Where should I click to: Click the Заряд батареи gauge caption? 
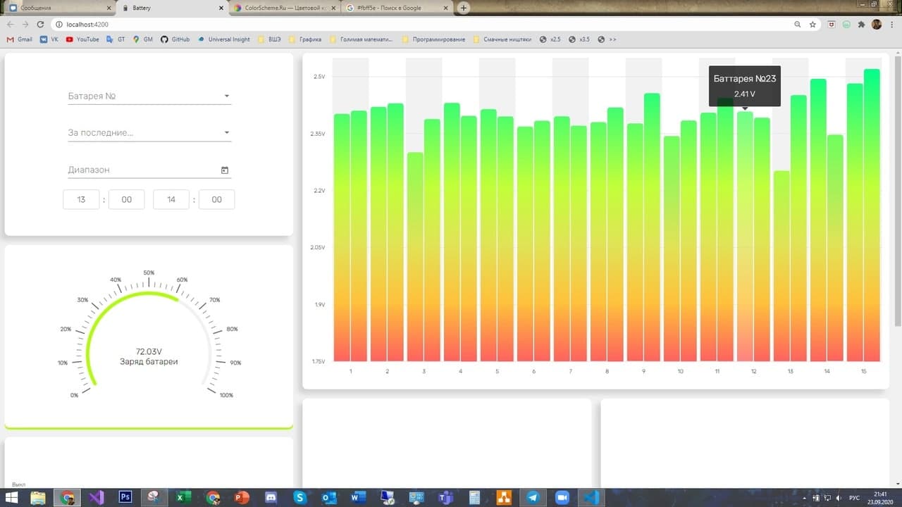[x=149, y=362]
